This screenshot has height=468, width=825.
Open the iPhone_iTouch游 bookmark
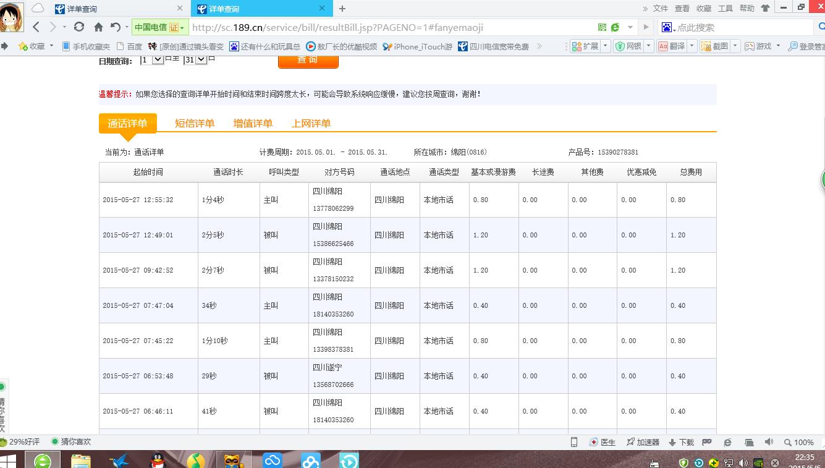point(417,46)
